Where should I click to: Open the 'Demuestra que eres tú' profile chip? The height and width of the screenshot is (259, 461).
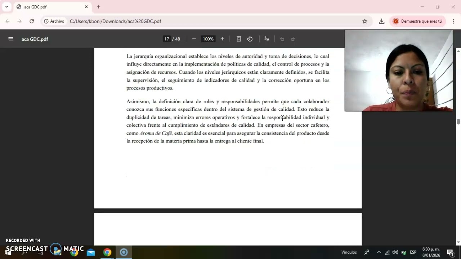coord(417,21)
